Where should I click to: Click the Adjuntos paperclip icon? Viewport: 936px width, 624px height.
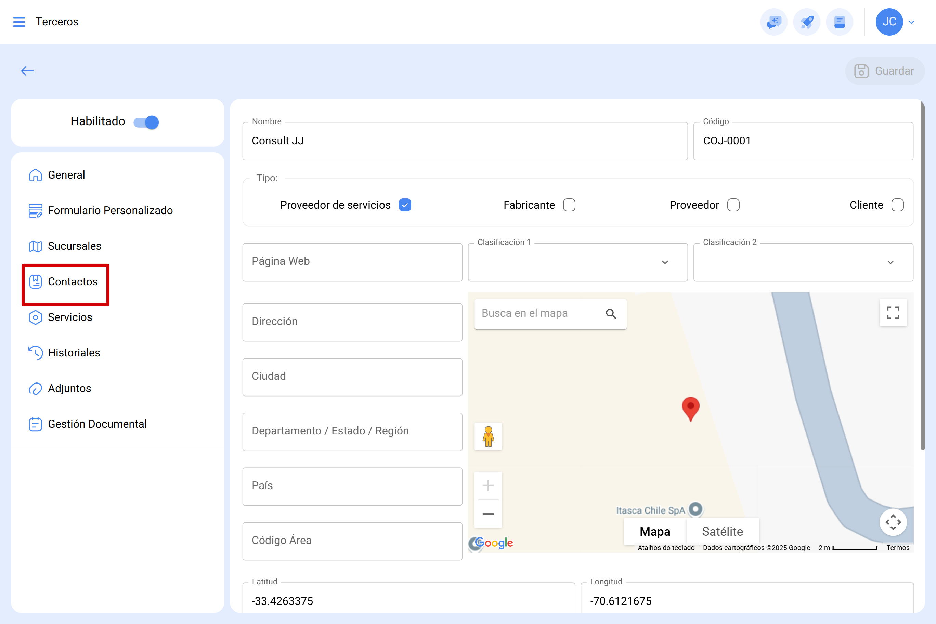35,389
